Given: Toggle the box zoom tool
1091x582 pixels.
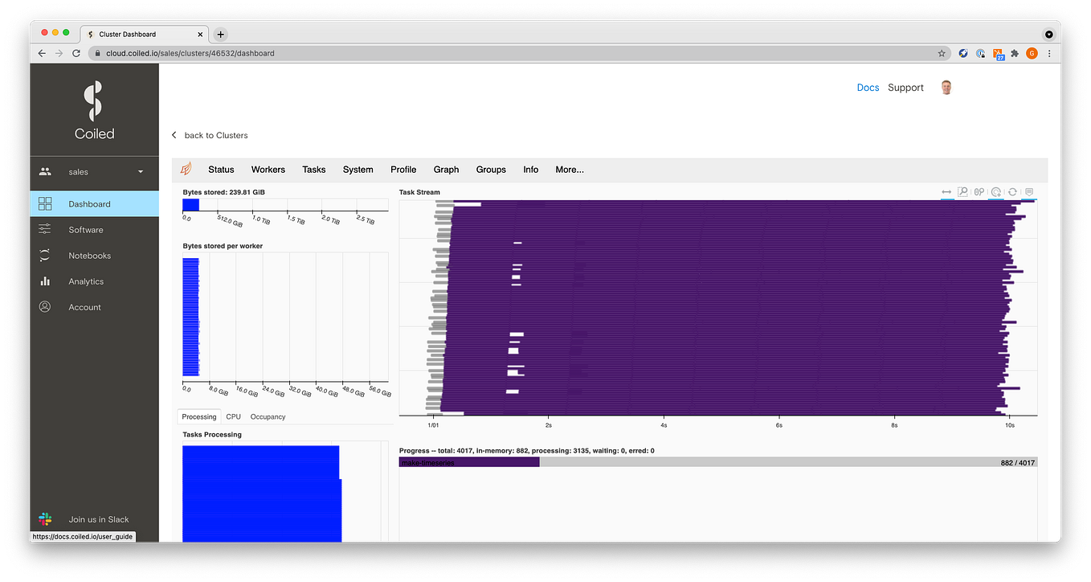Looking at the screenshot, I should click(962, 192).
